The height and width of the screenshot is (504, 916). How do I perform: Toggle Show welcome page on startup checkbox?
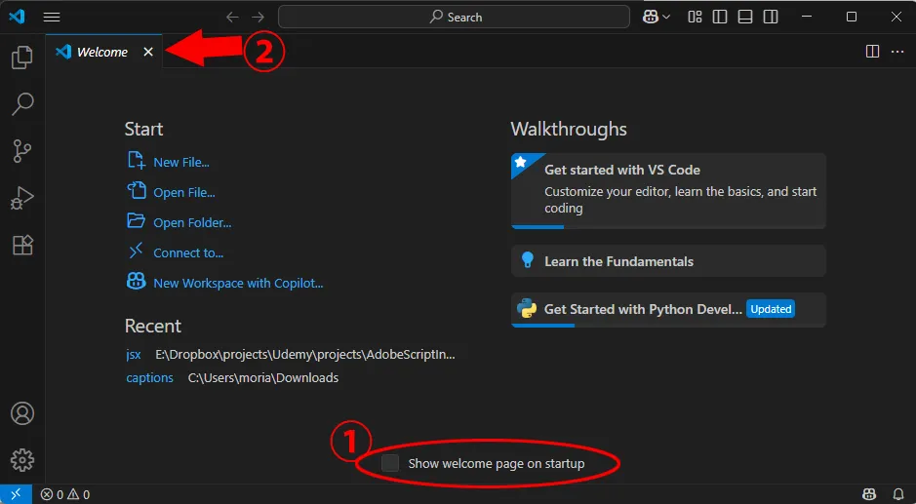[x=390, y=463]
